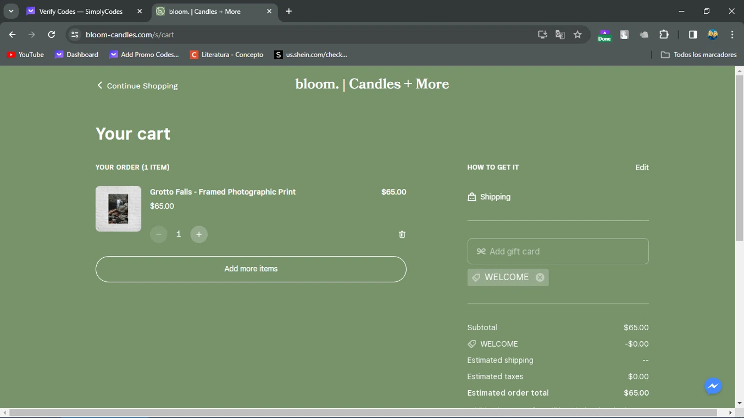Open Dashboard bookmark

coord(77,55)
